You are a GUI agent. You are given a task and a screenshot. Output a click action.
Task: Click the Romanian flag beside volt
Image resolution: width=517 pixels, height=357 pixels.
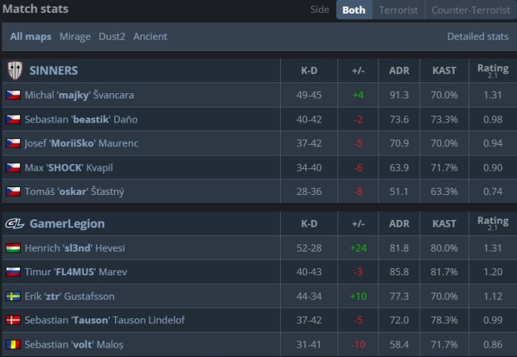pyautogui.click(x=13, y=344)
